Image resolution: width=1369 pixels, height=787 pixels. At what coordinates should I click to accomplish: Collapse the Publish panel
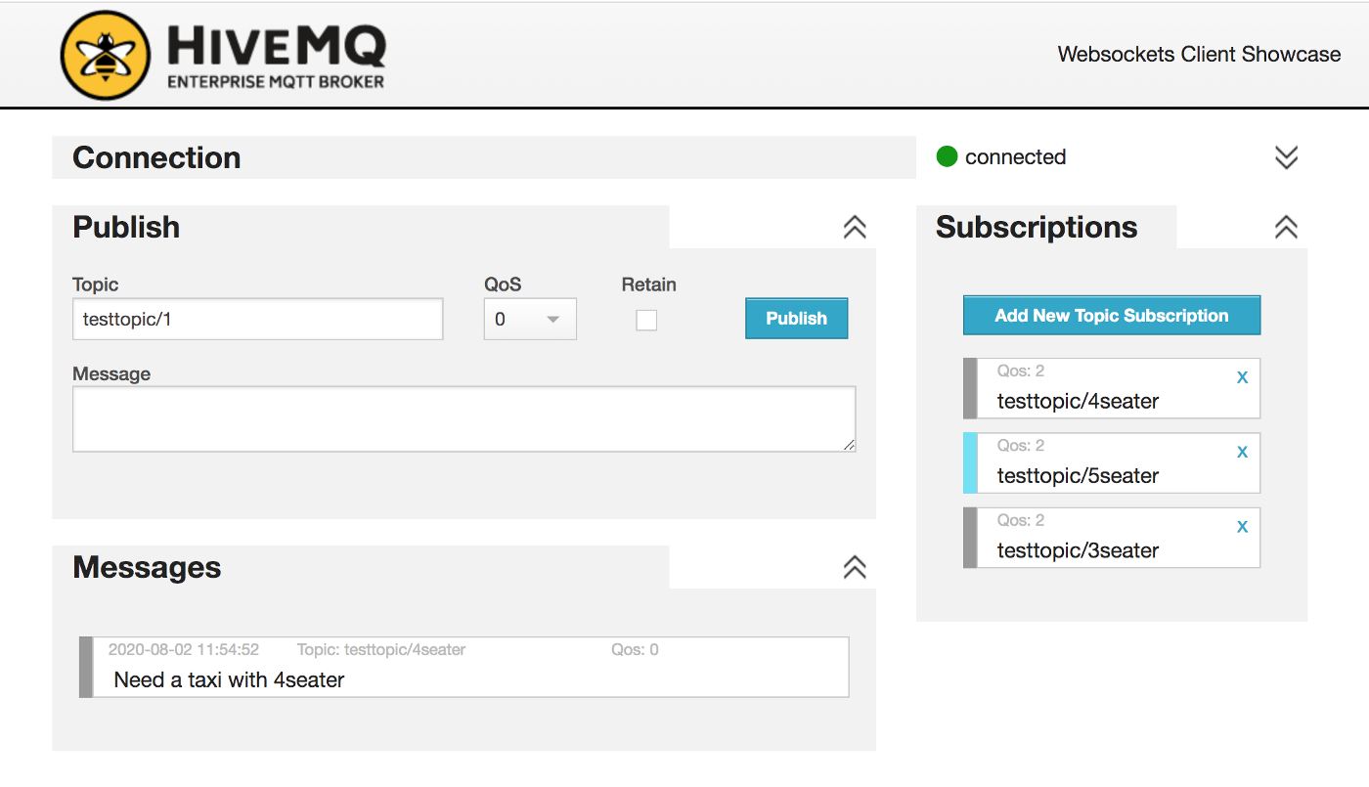[854, 228]
